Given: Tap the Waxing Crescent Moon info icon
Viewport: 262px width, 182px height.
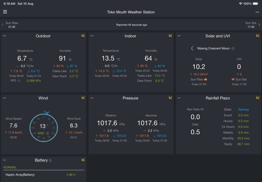Looking at the screenshot, I should (x=233, y=48).
